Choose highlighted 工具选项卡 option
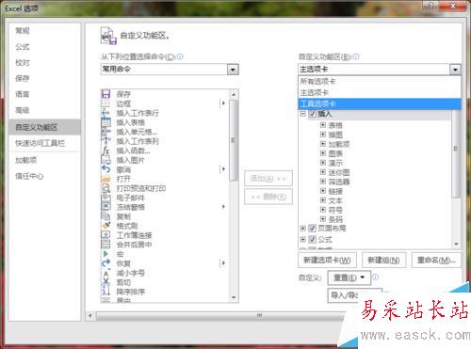This screenshot has width=471, height=349. (379, 103)
